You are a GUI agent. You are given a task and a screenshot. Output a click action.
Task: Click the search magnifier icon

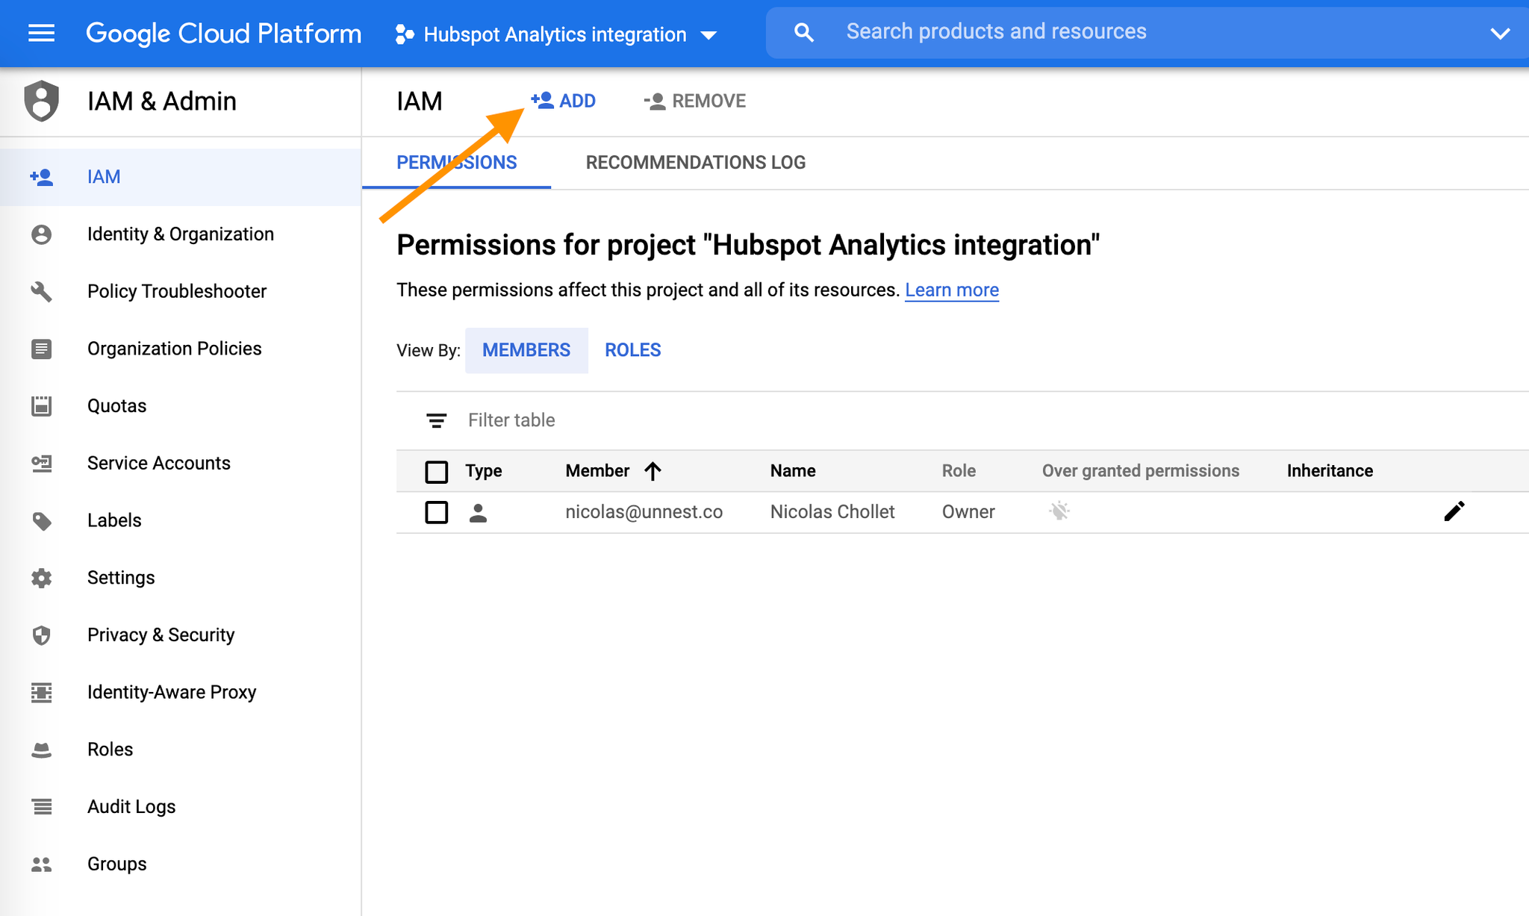click(804, 32)
